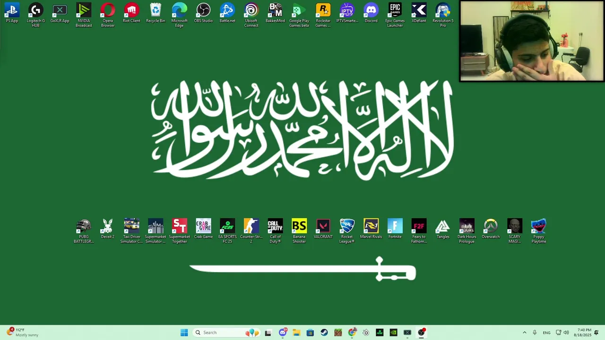
Task: Open Poppy Playtime shortcut
Action: [x=539, y=231]
